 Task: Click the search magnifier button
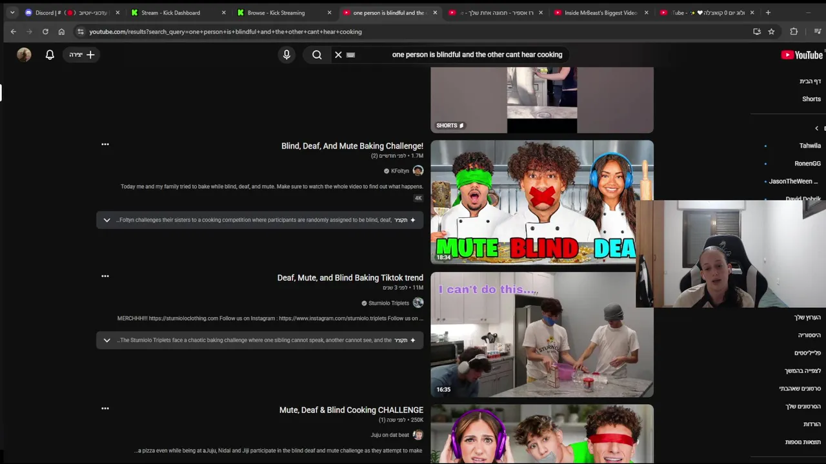tap(317, 55)
